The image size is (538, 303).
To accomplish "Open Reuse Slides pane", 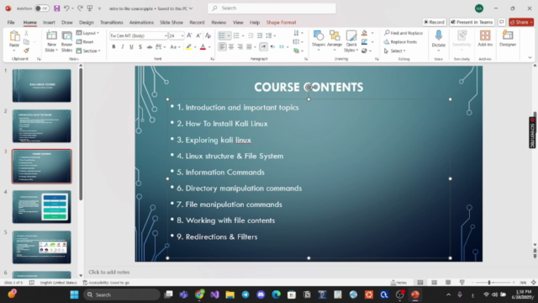I will pyautogui.click(x=66, y=41).
